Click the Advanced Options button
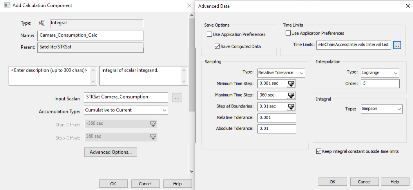413x190 pixels. tap(110, 152)
